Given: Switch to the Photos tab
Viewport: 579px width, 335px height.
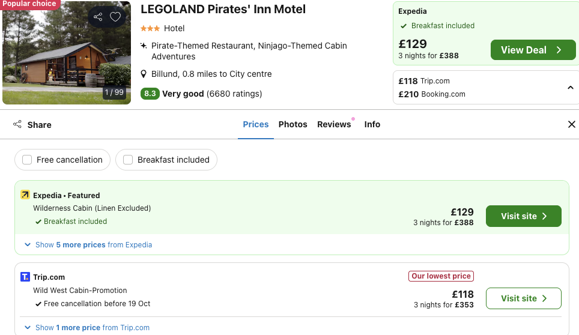Looking at the screenshot, I should coord(293,124).
